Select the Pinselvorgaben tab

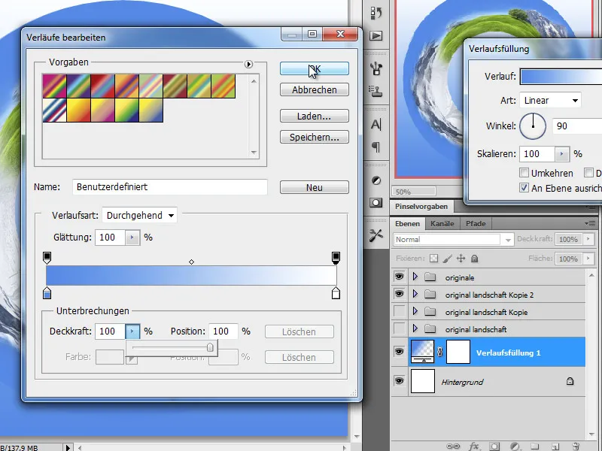click(421, 206)
